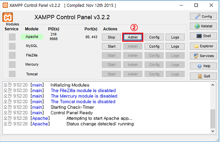Click the log scrollbar thumb
Screen dimensions: 220x142
213,119
